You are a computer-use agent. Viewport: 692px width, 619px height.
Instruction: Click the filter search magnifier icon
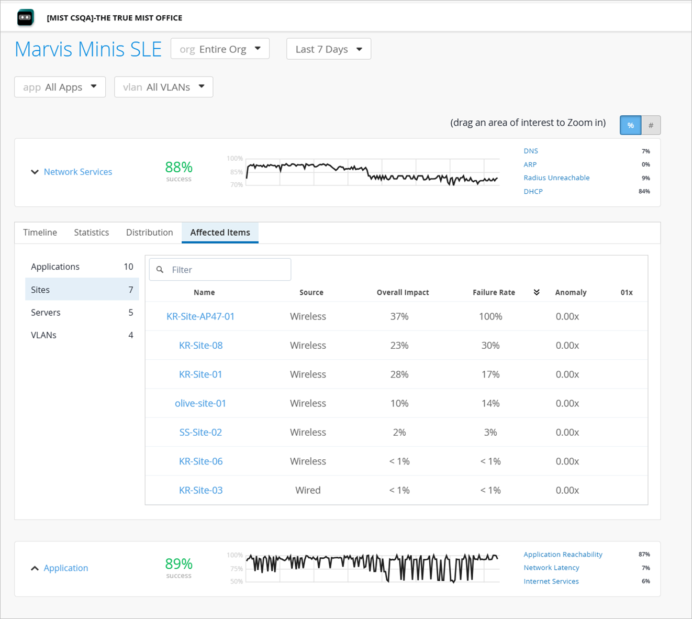point(160,270)
